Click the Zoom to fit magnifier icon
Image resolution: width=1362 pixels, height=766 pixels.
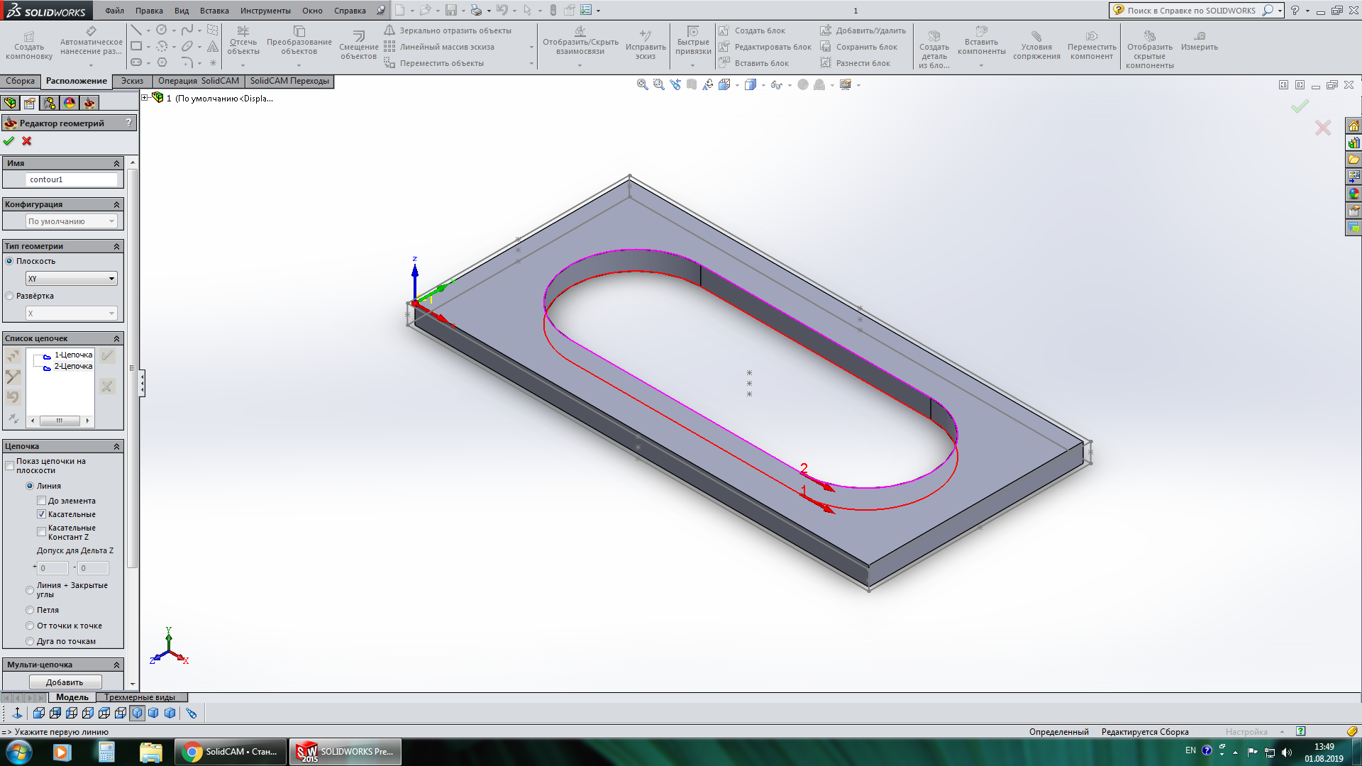point(642,84)
